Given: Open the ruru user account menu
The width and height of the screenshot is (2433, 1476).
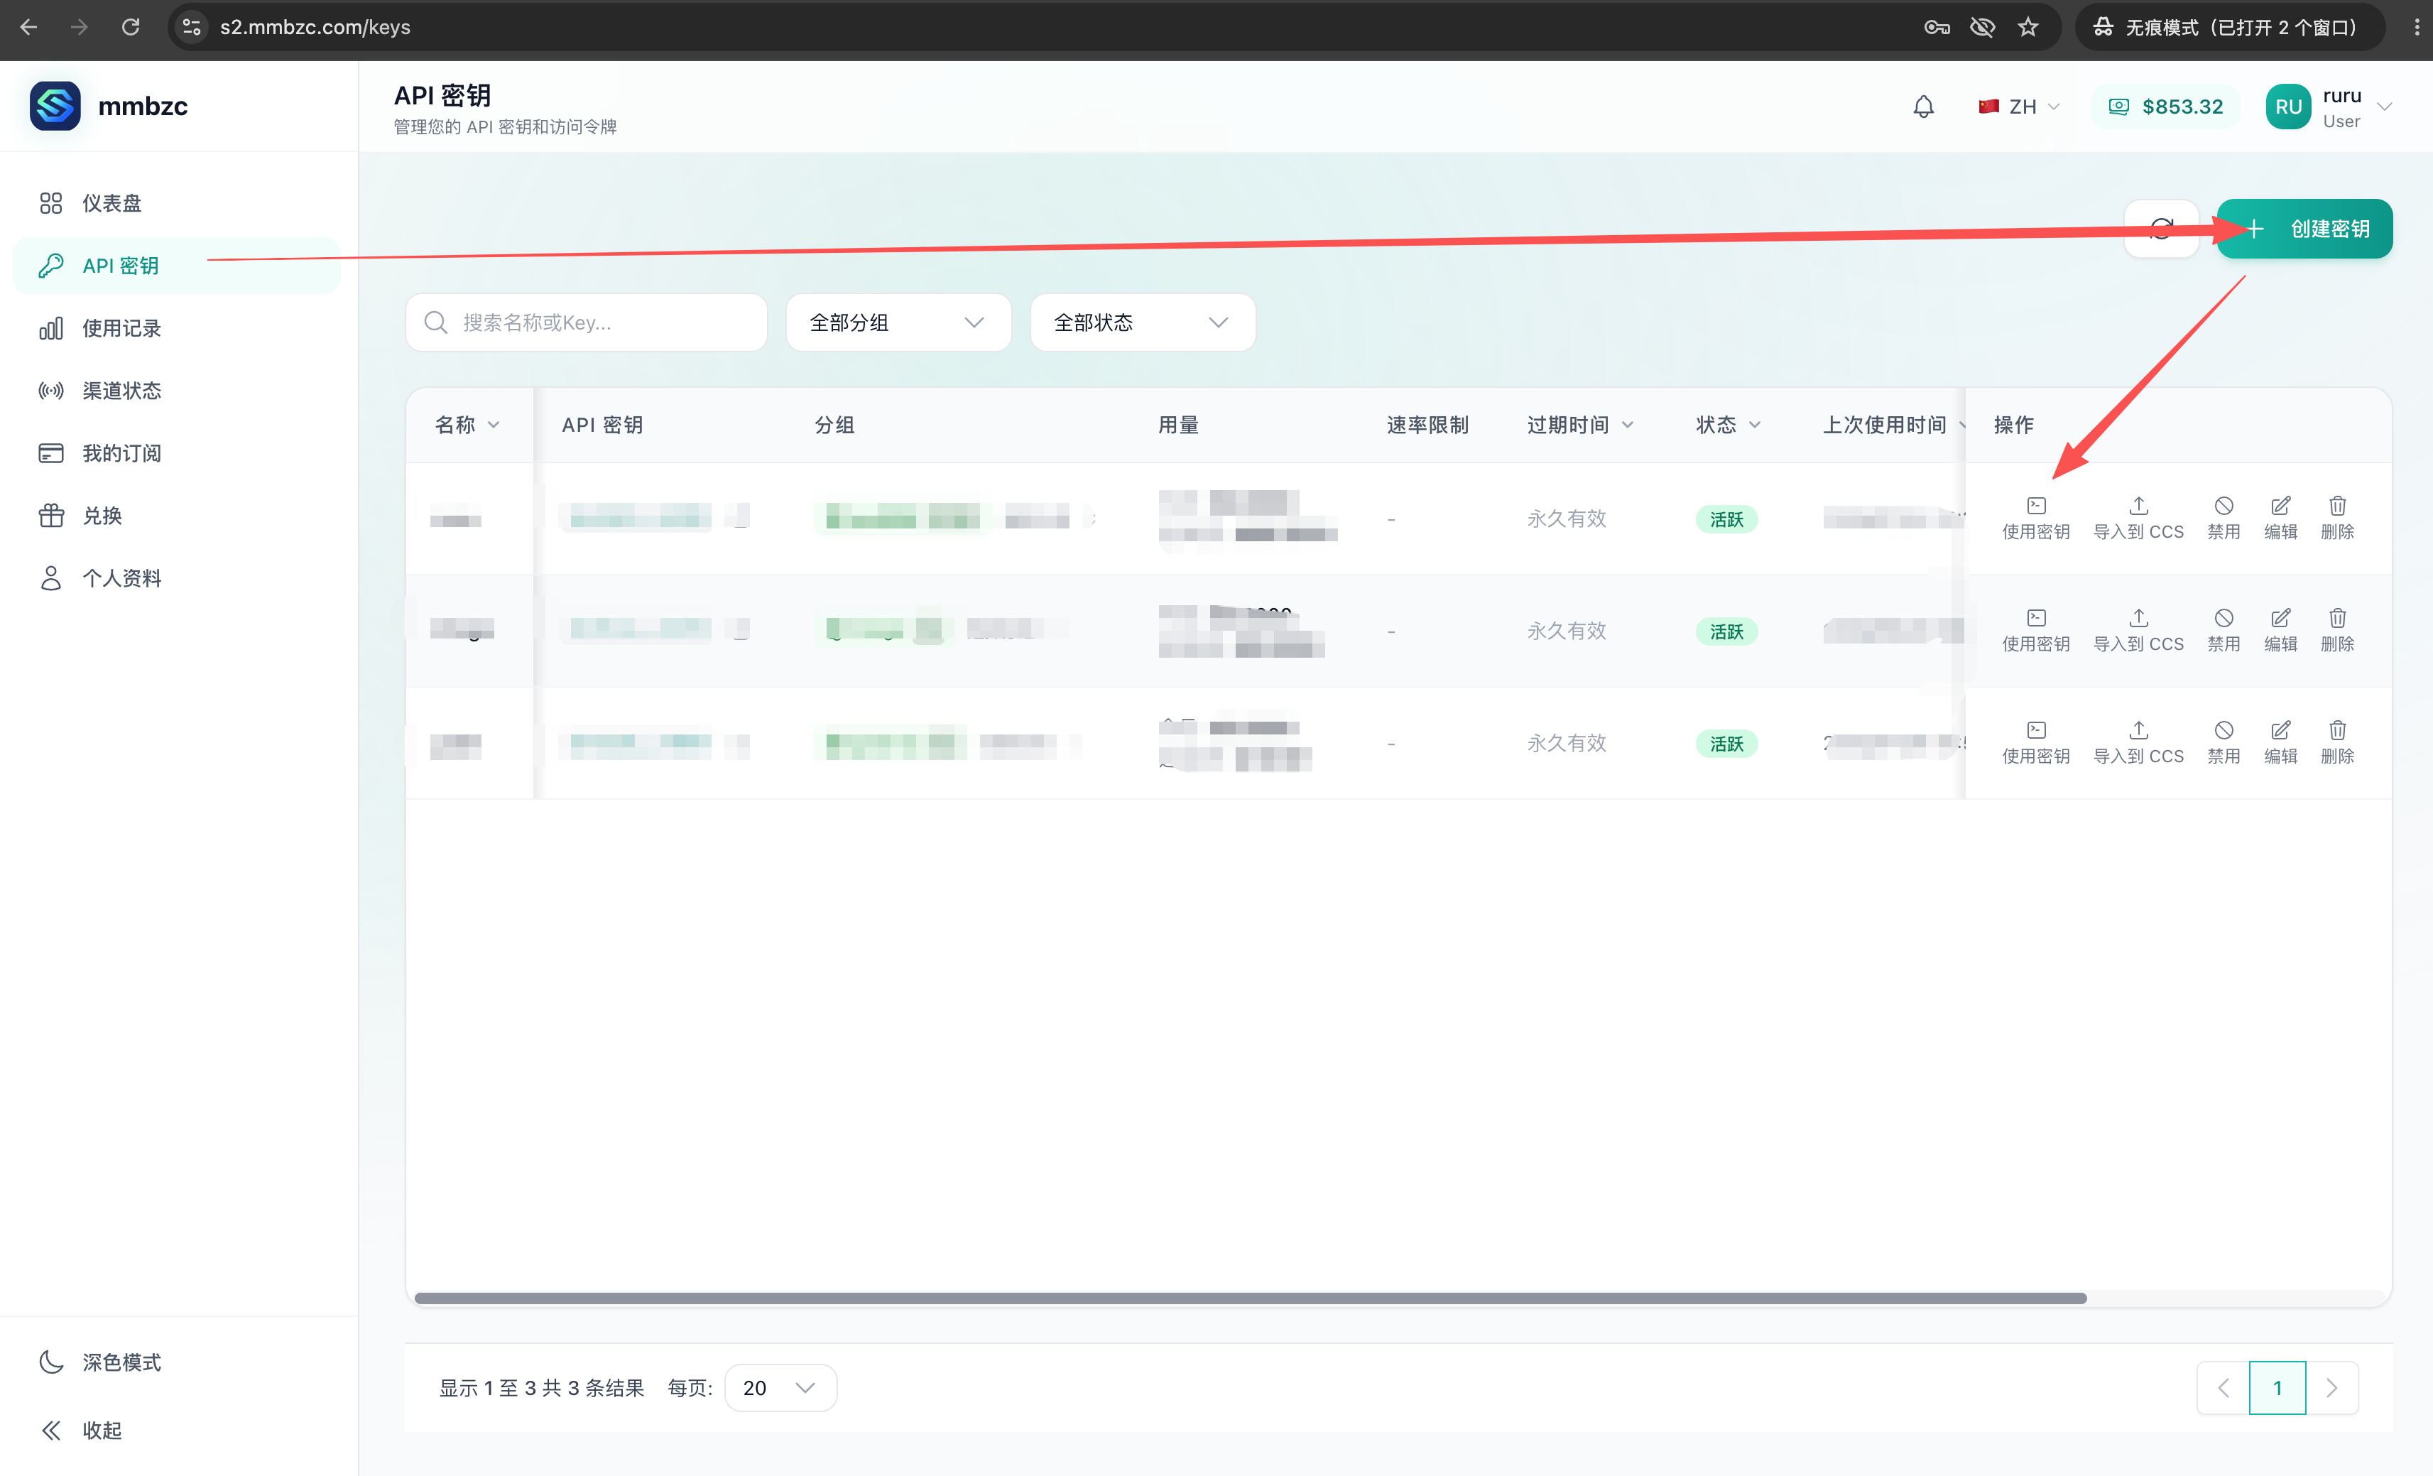Looking at the screenshot, I should point(2329,107).
